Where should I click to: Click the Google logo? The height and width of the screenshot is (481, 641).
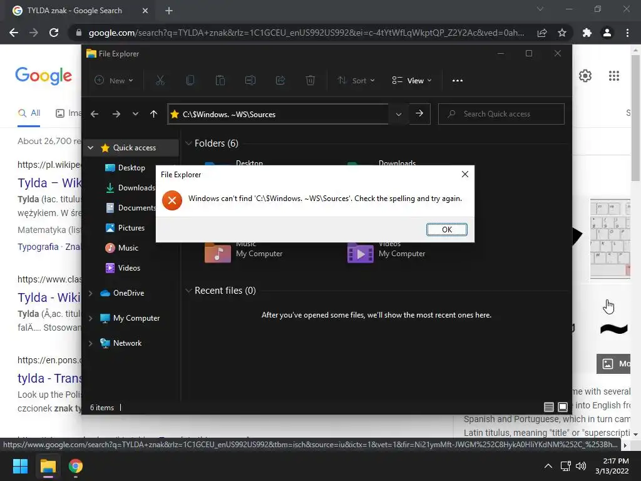click(43, 76)
